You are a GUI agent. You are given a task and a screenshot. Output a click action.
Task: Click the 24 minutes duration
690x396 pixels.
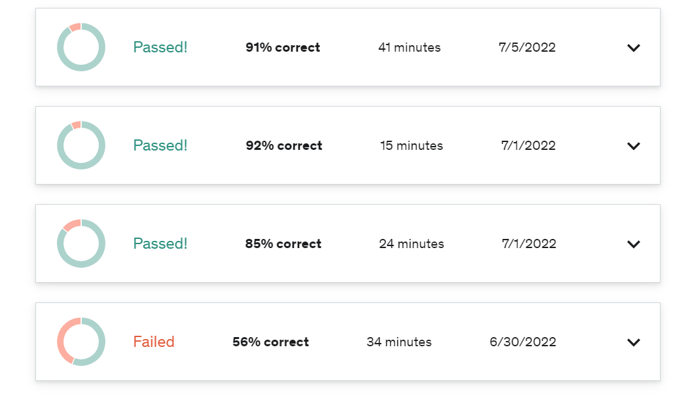pyautogui.click(x=411, y=243)
